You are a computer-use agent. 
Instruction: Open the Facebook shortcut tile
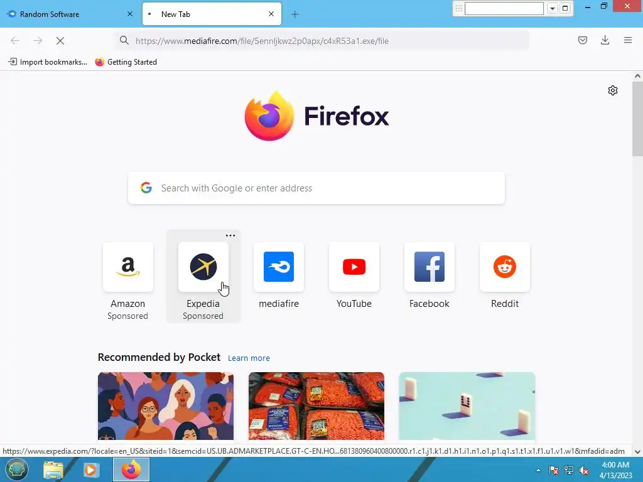[430, 267]
